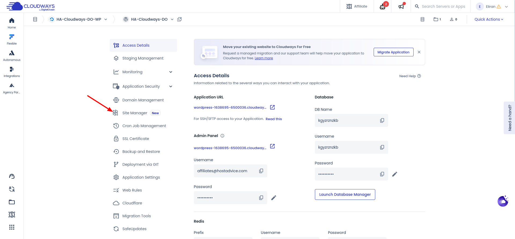Screen dimensions: 515x239
Task: Open the Quick Actions dropdown
Action: pyautogui.click(x=489, y=19)
